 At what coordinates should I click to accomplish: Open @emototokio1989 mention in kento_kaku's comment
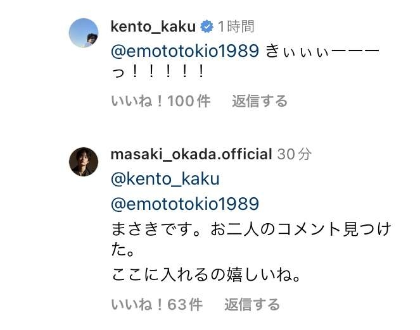coord(185,51)
